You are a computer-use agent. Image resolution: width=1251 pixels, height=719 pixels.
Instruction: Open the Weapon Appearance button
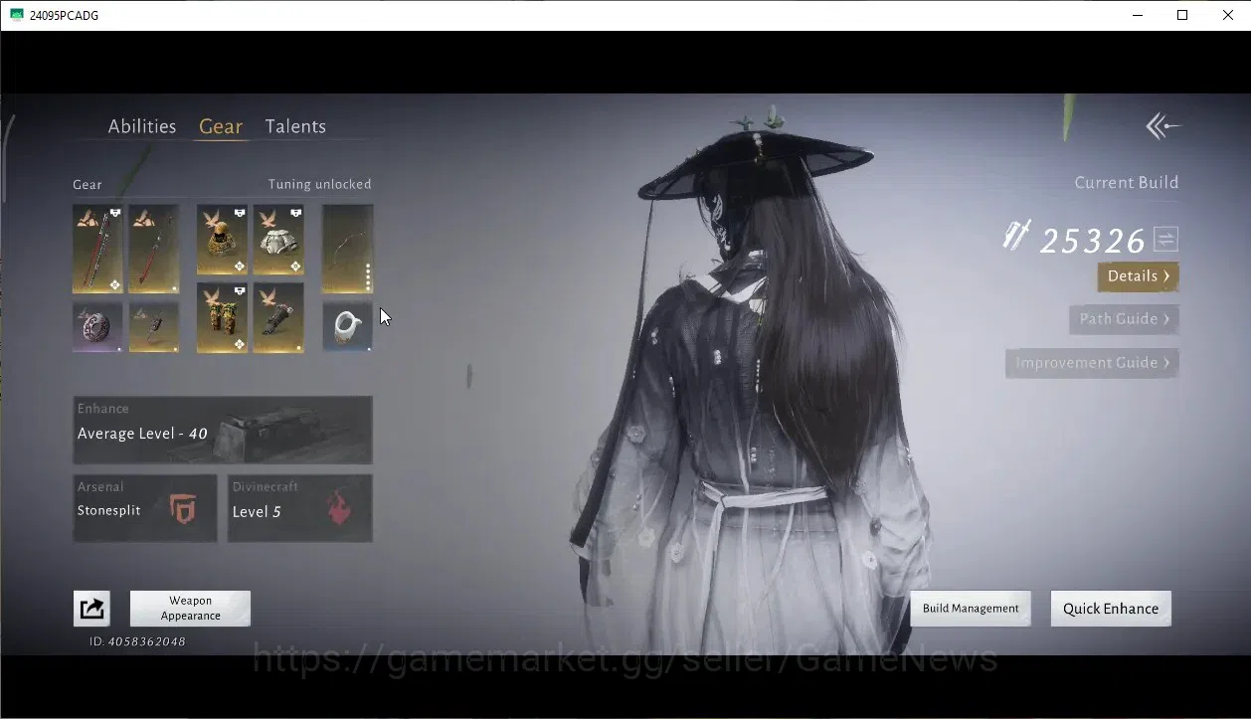[x=190, y=609]
